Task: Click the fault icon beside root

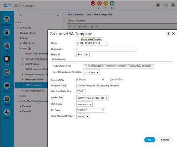Action: pyautogui.click(x=29, y=49)
